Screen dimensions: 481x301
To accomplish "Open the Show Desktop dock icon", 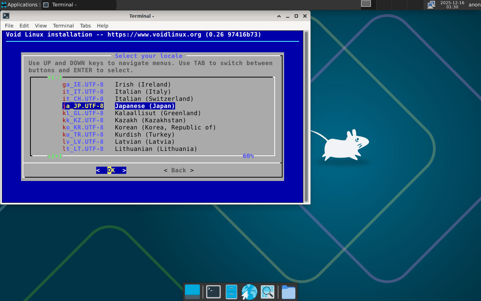I will [192, 292].
